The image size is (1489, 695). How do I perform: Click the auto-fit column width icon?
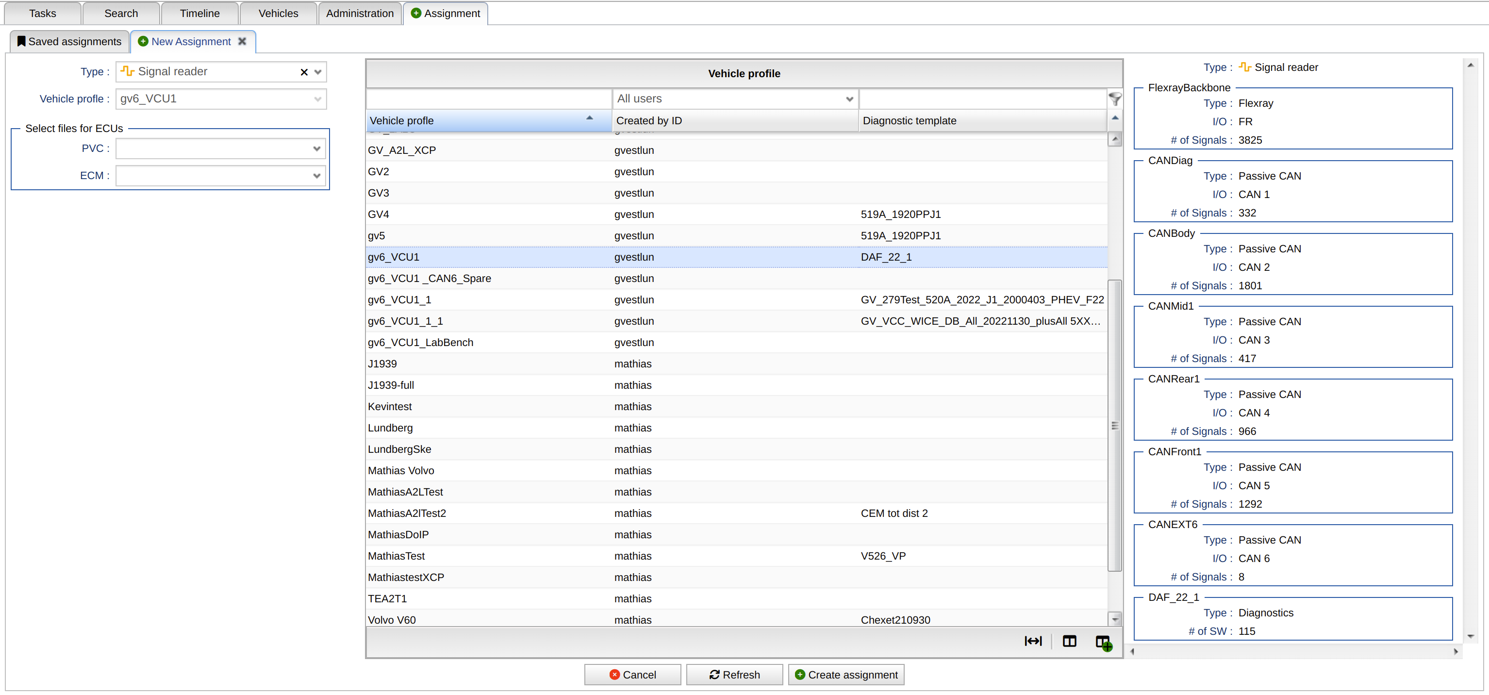pos(1032,641)
